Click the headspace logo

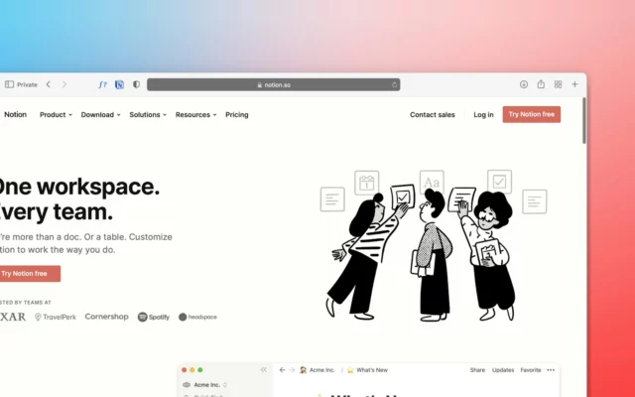click(197, 317)
